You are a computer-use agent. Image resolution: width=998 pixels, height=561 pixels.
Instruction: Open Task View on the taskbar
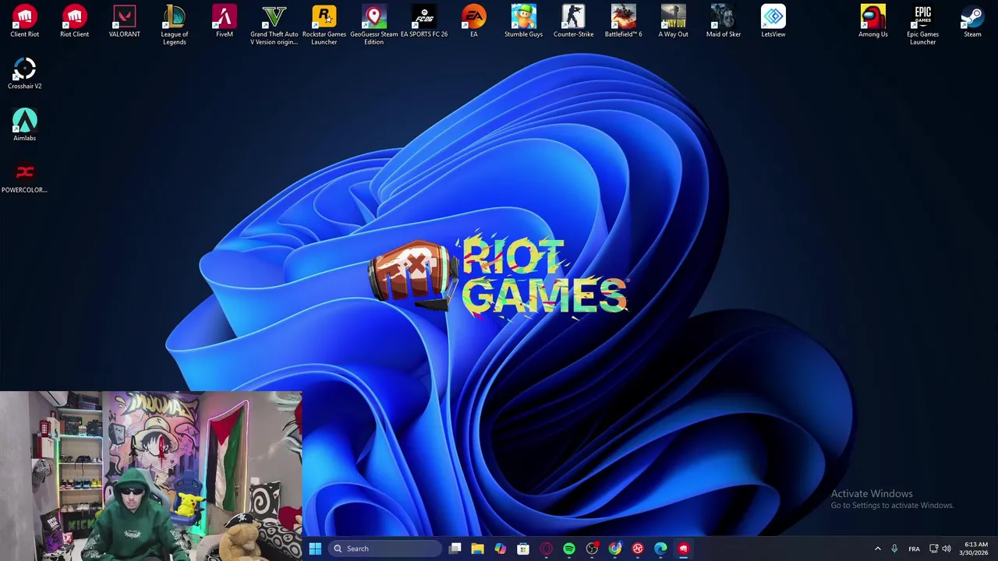tap(455, 549)
